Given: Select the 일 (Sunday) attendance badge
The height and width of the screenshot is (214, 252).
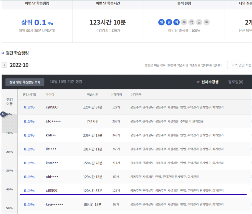Looking at the screenshot, I should coord(161,22).
